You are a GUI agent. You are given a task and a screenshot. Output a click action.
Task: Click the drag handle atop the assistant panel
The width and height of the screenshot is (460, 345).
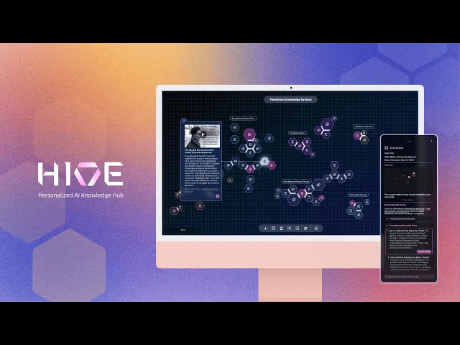coord(409,141)
